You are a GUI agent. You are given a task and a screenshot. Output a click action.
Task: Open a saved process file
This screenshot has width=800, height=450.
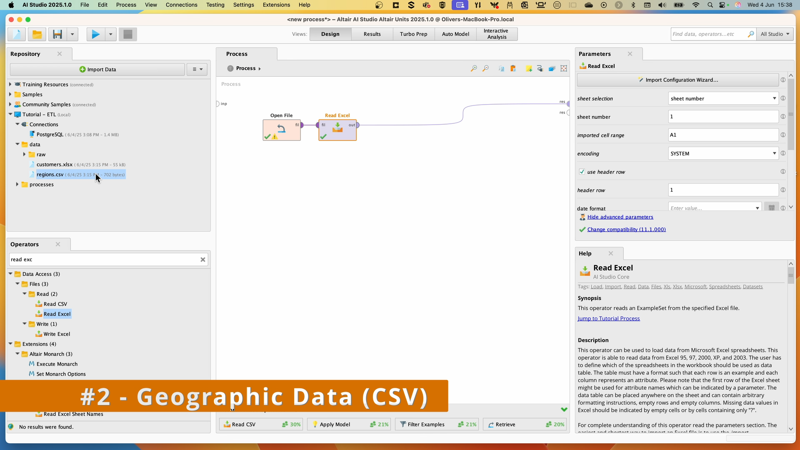click(37, 34)
